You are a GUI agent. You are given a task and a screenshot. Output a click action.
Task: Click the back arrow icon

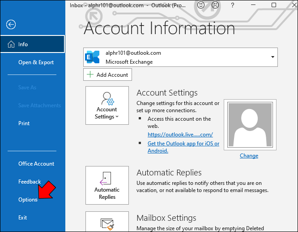tap(11, 25)
